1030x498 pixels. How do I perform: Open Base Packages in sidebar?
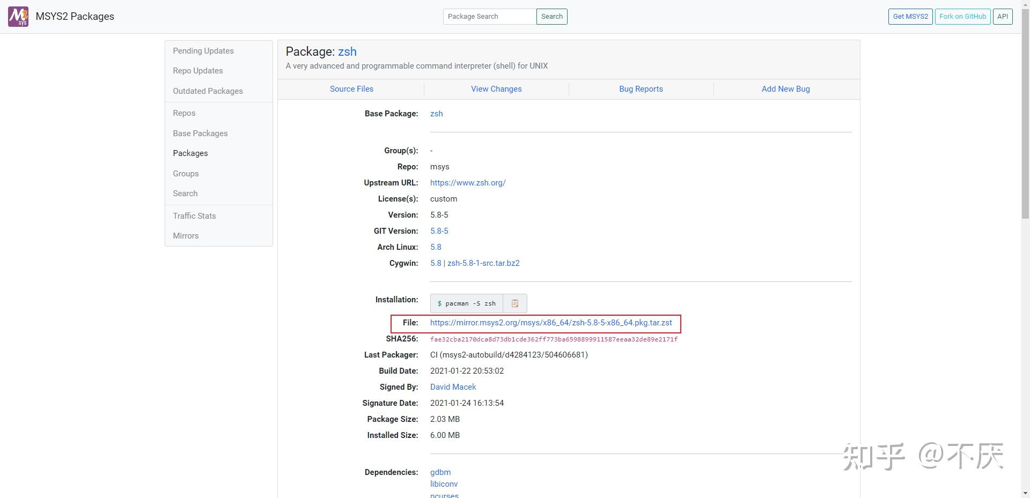200,133
